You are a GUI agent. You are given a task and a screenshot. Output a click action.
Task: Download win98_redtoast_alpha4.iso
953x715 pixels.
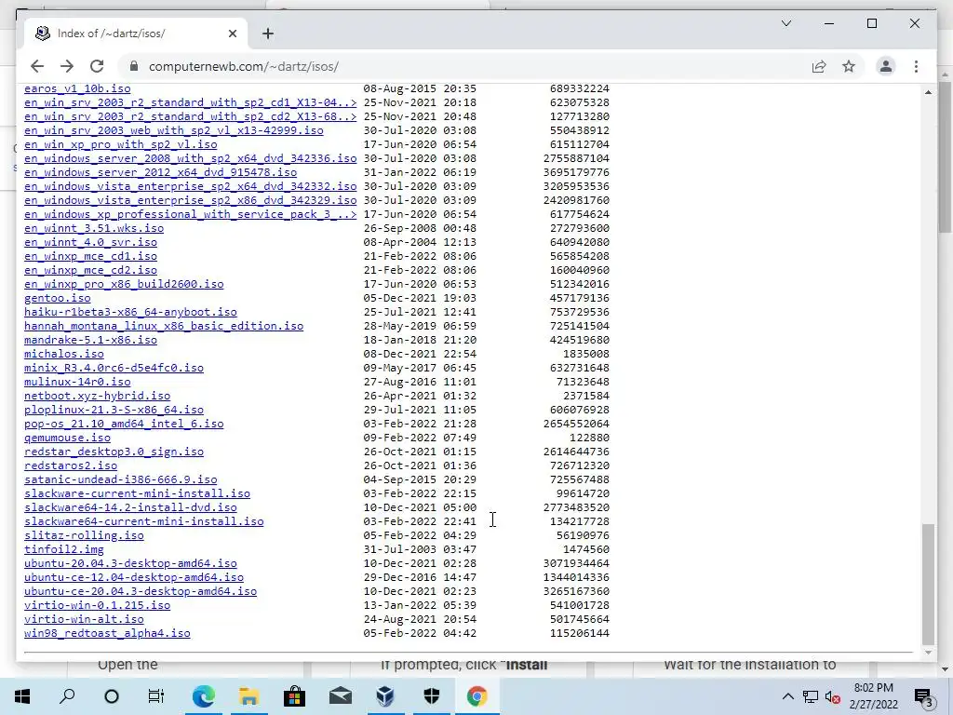[107, 633]
